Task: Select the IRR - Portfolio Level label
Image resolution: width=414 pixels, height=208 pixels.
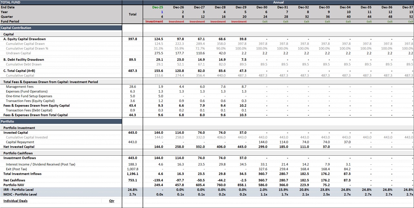Action: point(18,190)
